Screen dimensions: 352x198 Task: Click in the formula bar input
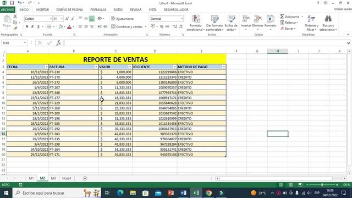pyautogui.click(x=205, y=43)
